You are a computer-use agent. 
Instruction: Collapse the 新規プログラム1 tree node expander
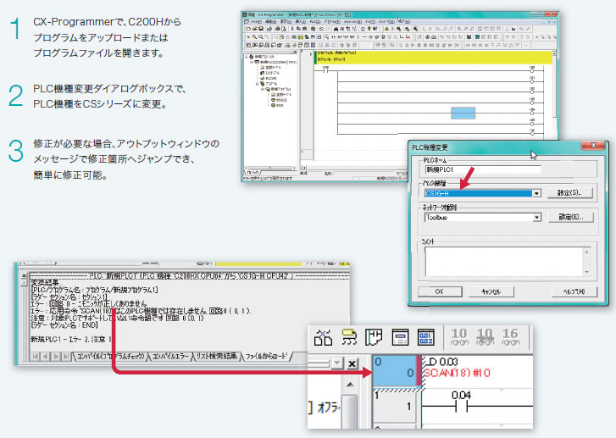click(x=262, y=89)
